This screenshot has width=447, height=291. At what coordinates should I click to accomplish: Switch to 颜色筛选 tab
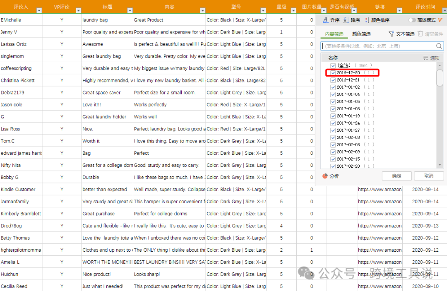pos(361,34)
